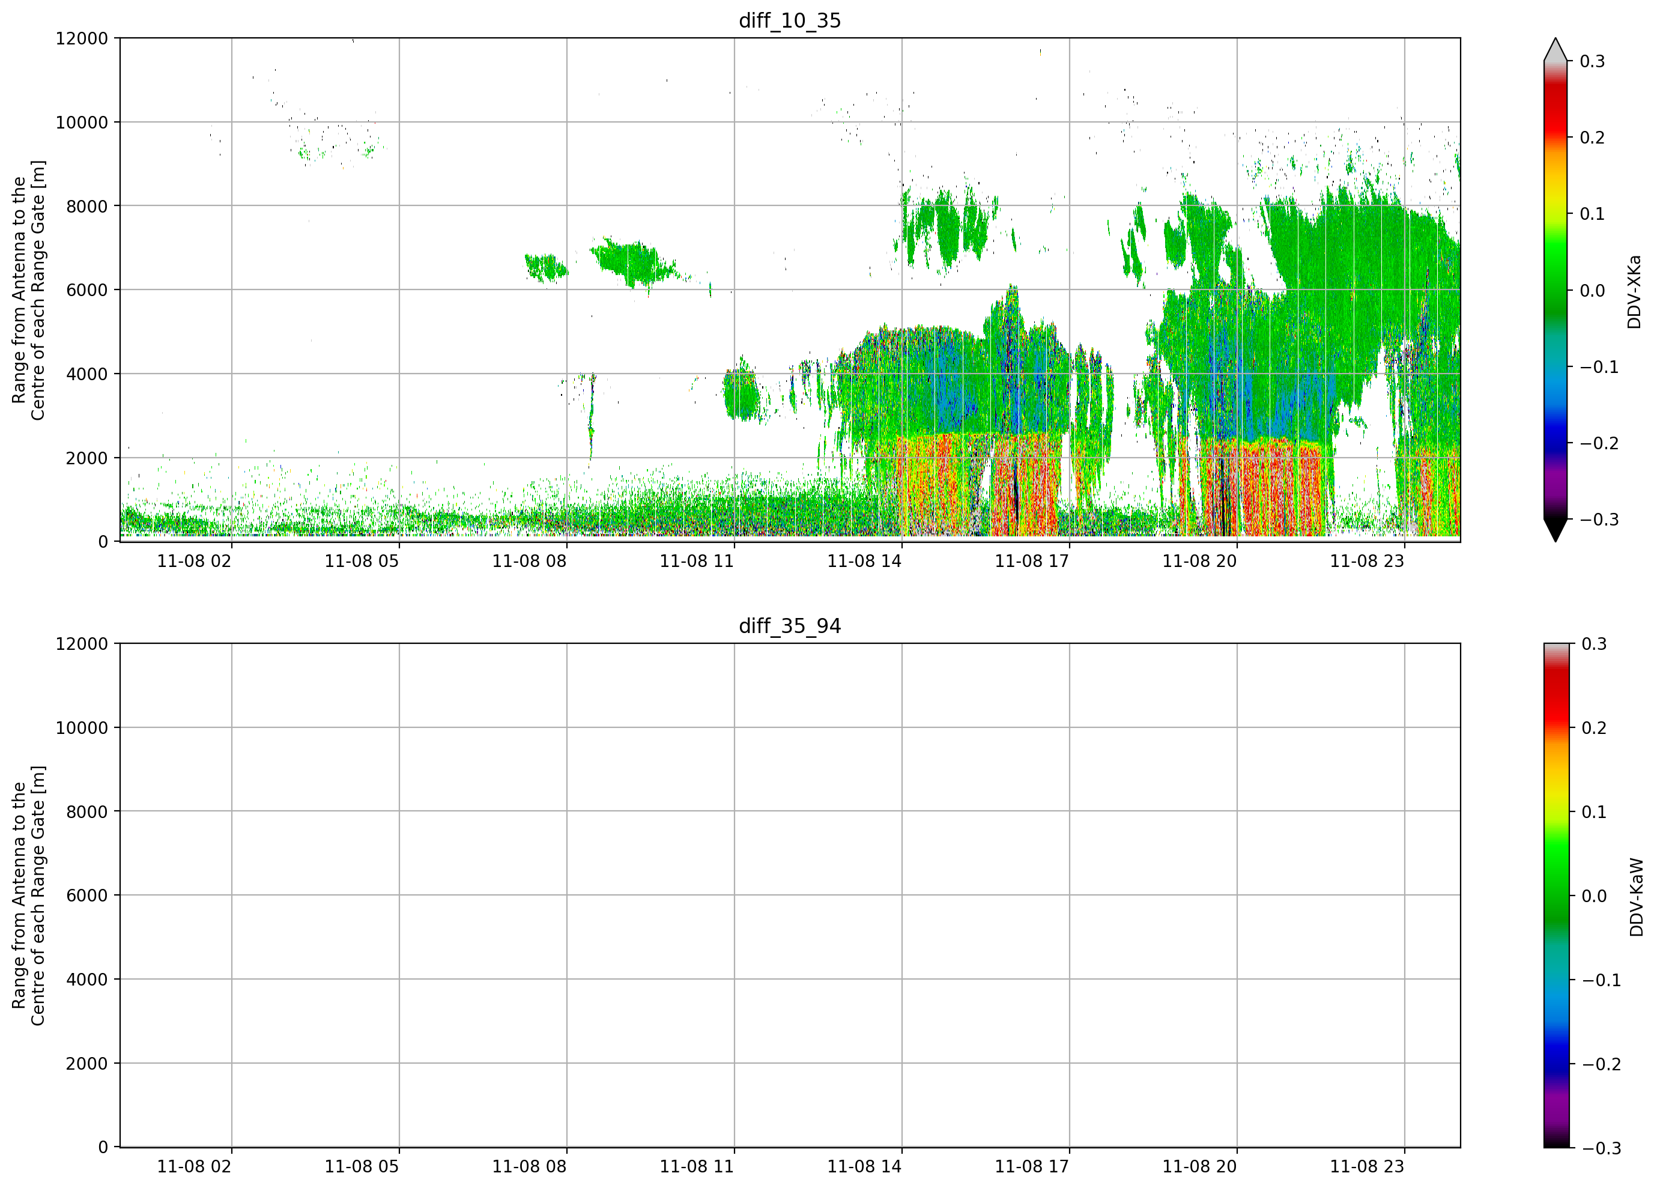The image size is (1657, 1188).
Task: Click the top plot's range y-axis title
Action: (x=28, y=290)
